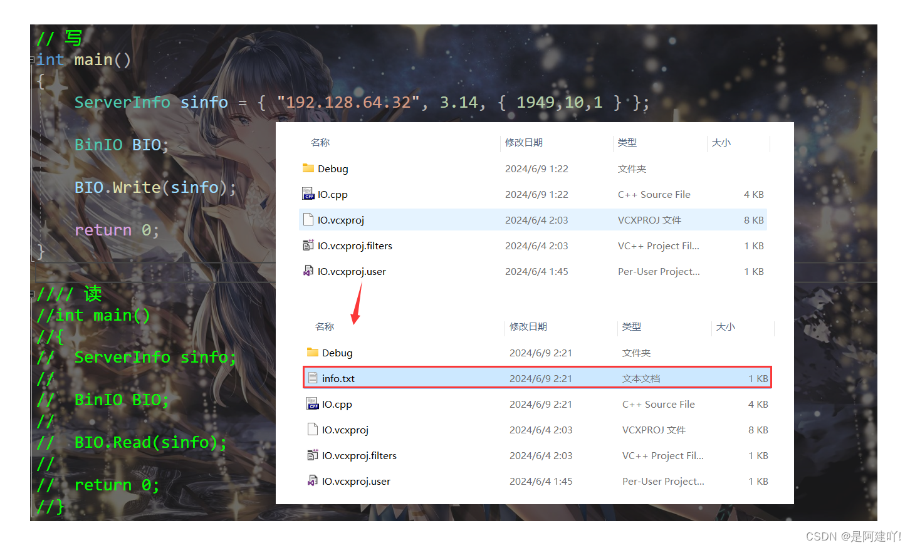Viewport: 910px width, 548px height.
Task: Place cursor on active ServerInfo sinfo declaration
Action: coord(362,102)
